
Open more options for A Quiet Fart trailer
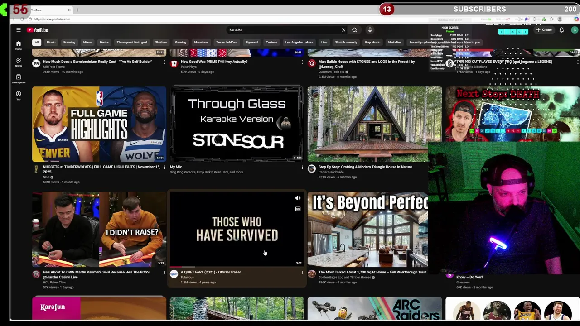[302, 273]
